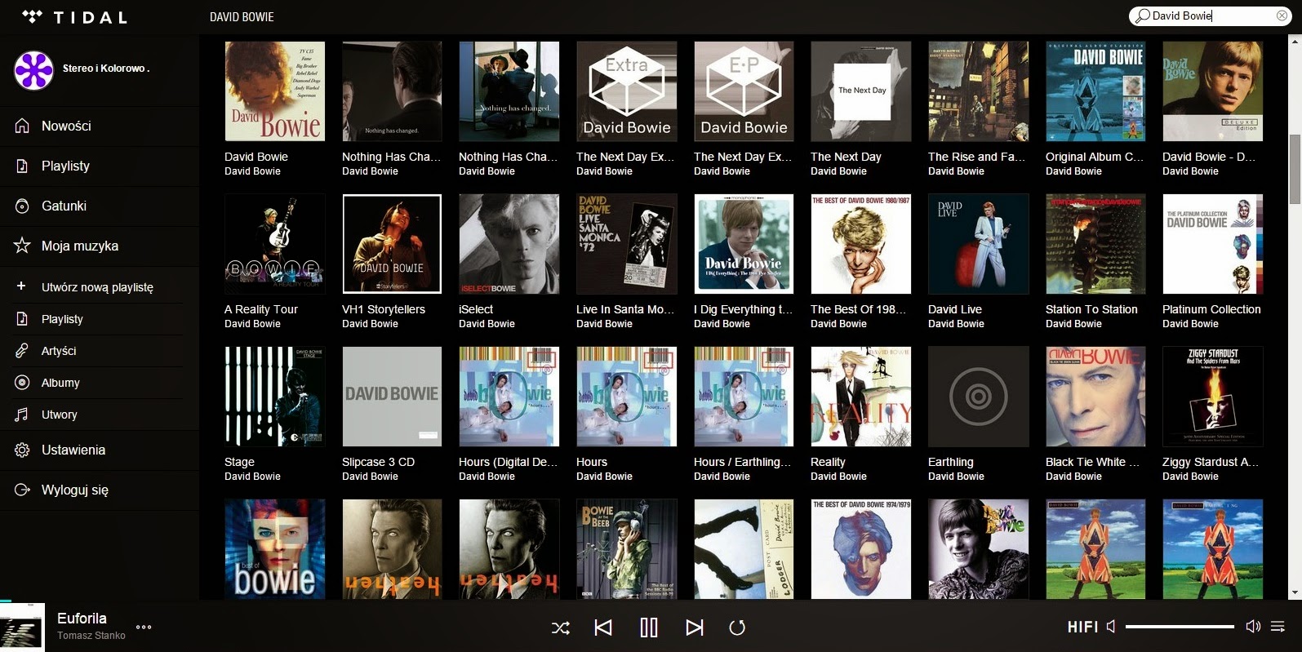Click the Tomasz Stanko artist link
Image resolution: width=1302 pixels, height=652 pixels.
pyautogui.click(x=91, y=636)
